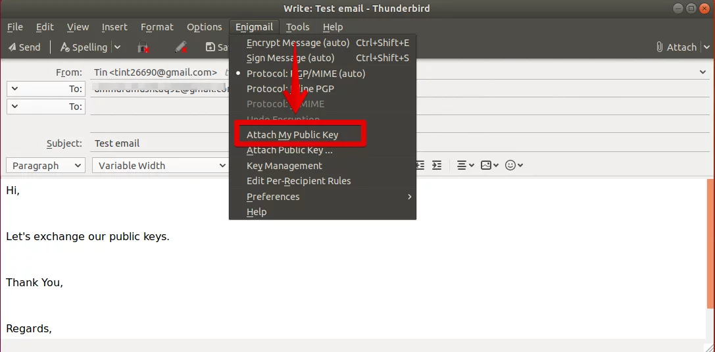Expand the From address dropdown arrow
This screenshot has height=352, width=715.
pyautogui.click(x=703, y=72)
